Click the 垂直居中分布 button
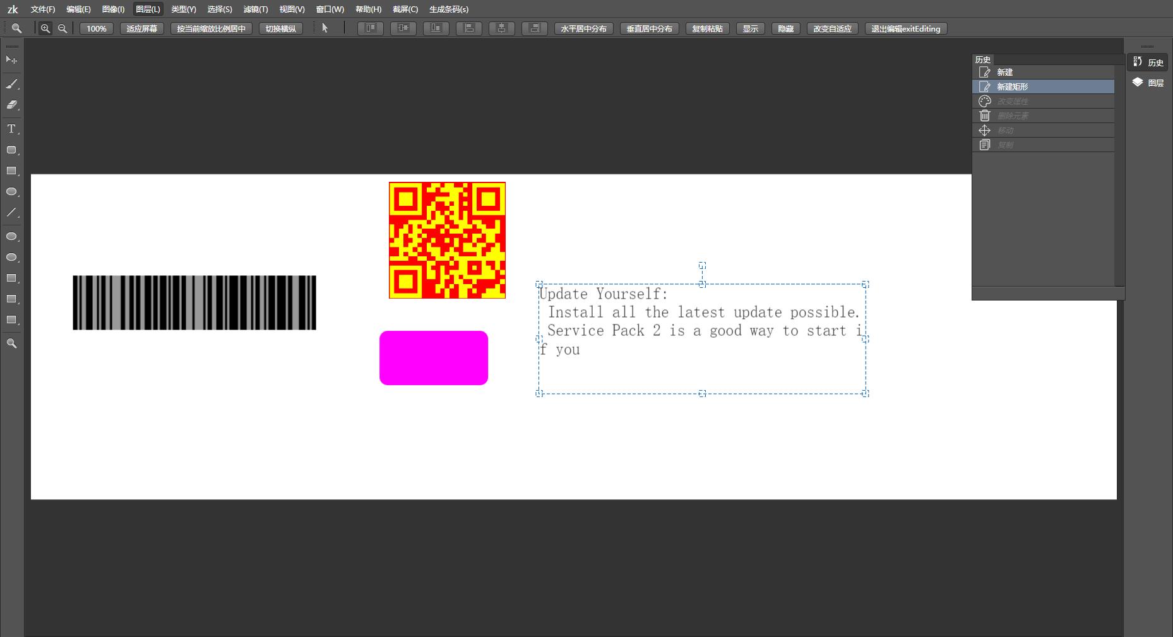The image size is (1173, 637). (x=650, y=28)
